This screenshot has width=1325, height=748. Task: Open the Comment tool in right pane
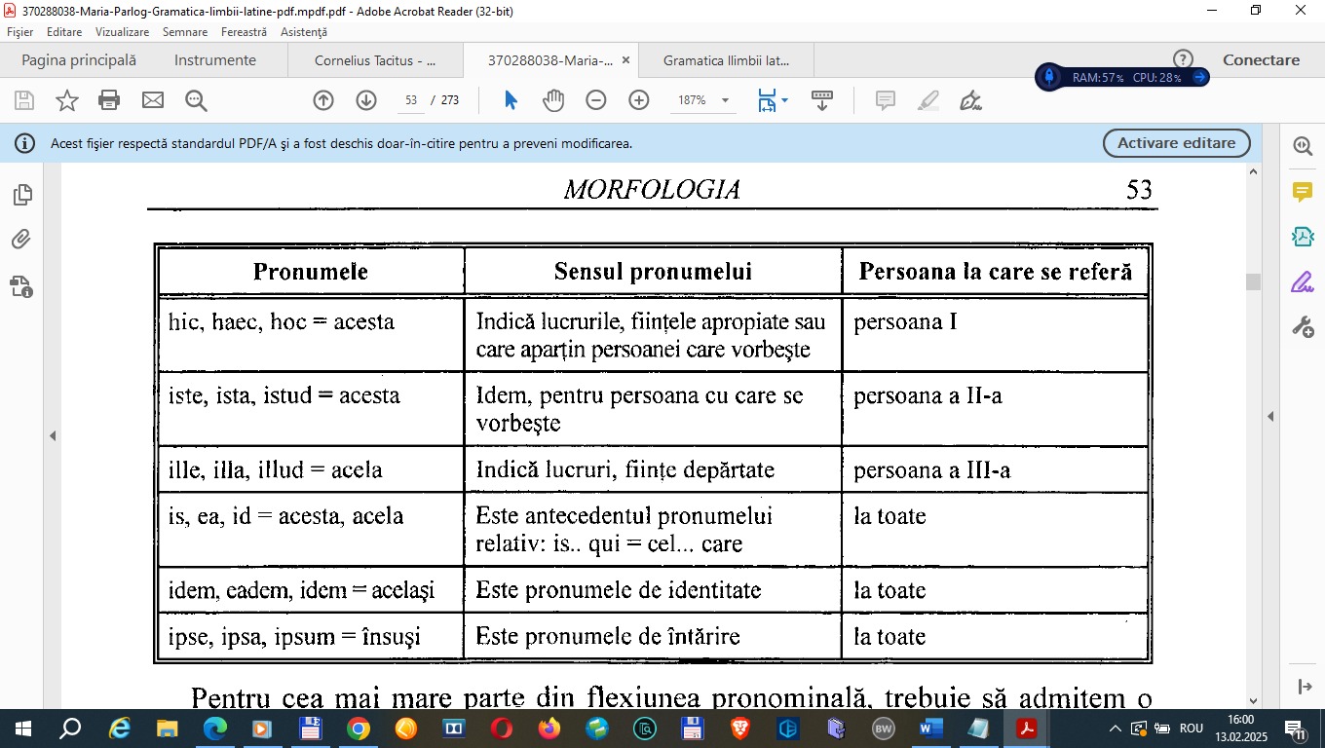1303,191
